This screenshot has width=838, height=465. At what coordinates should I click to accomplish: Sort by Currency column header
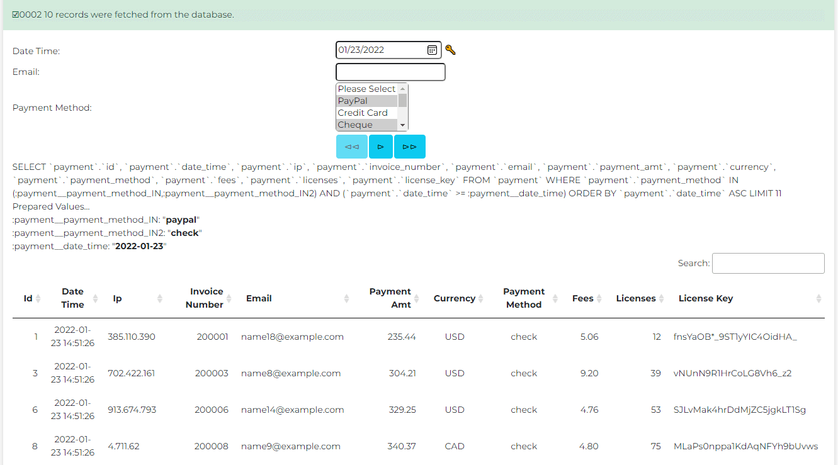click(x=454, y=298)
